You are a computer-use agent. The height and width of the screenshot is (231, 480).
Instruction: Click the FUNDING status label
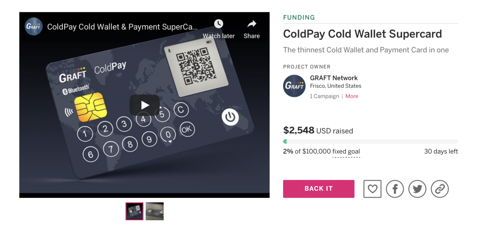point(299,18)
